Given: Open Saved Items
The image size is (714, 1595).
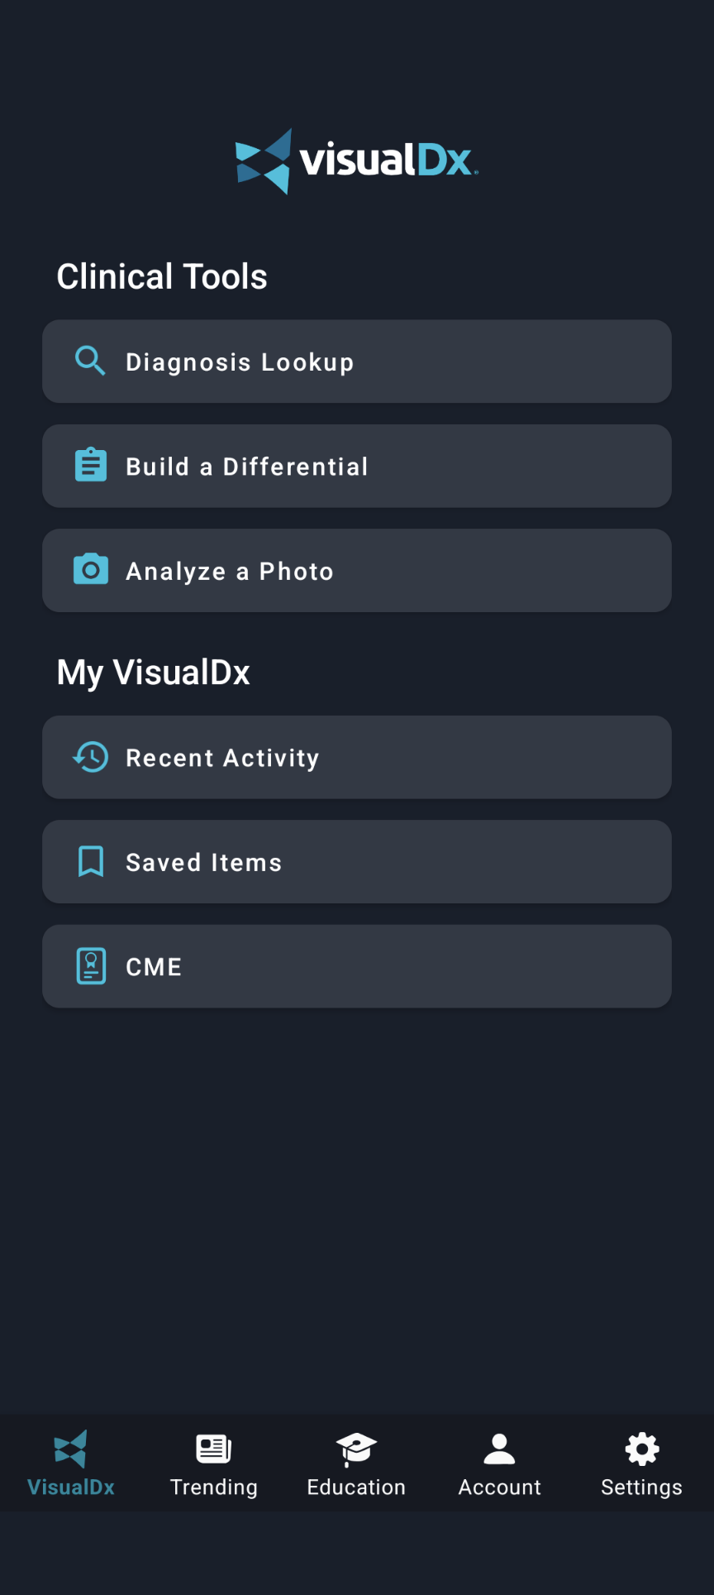Looking at the screenshot, I should tap(357, 861).
